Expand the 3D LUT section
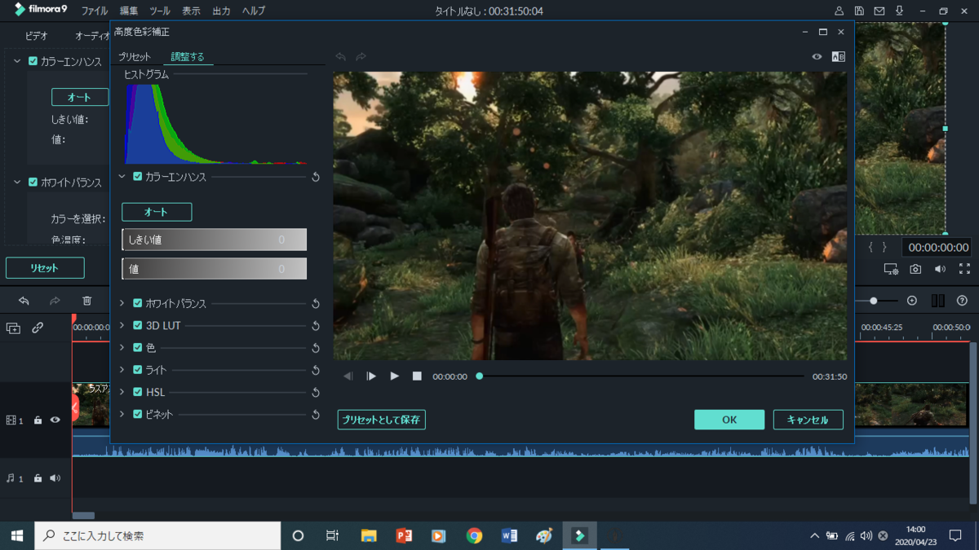Viewport: 979px width, 550px height. [x=122, y=325]
